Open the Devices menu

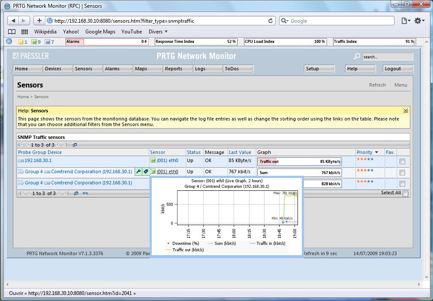pos(53,69)
